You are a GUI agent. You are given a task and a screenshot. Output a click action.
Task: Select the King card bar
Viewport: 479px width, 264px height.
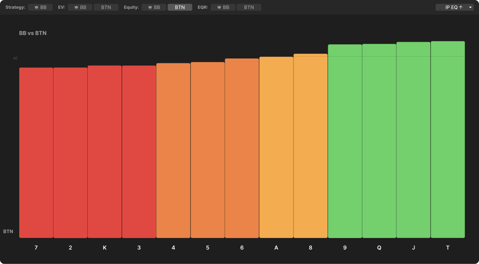pyautogui.click(x=104, y=152)
